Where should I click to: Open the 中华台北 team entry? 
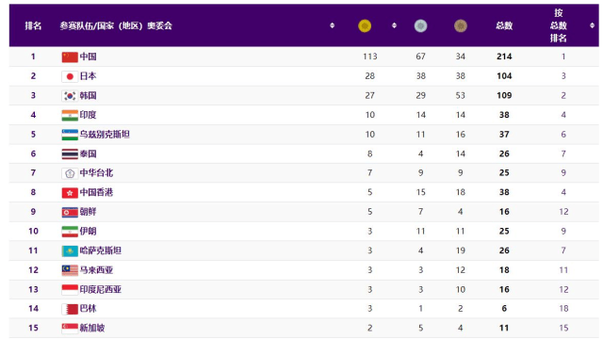pos(96,173)
